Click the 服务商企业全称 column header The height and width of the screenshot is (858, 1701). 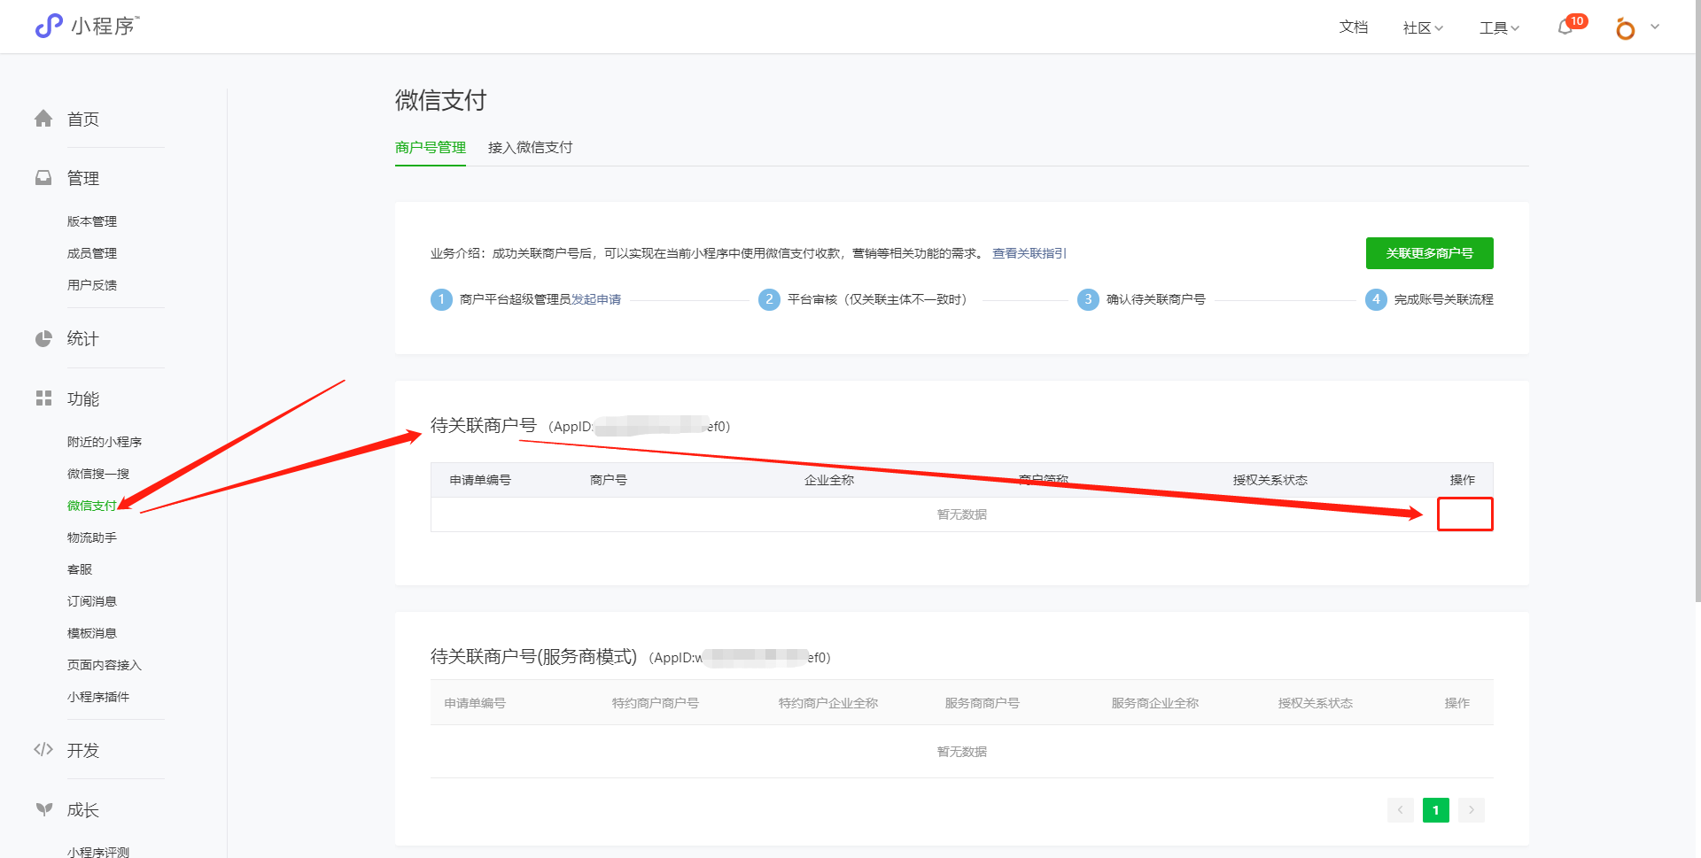tap(1155, 703)
